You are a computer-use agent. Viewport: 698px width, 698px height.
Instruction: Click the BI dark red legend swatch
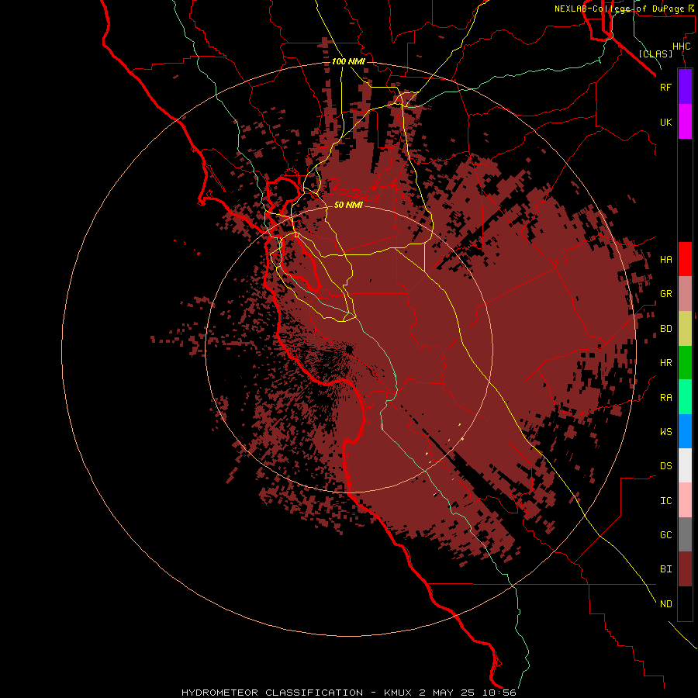(685, 569)
